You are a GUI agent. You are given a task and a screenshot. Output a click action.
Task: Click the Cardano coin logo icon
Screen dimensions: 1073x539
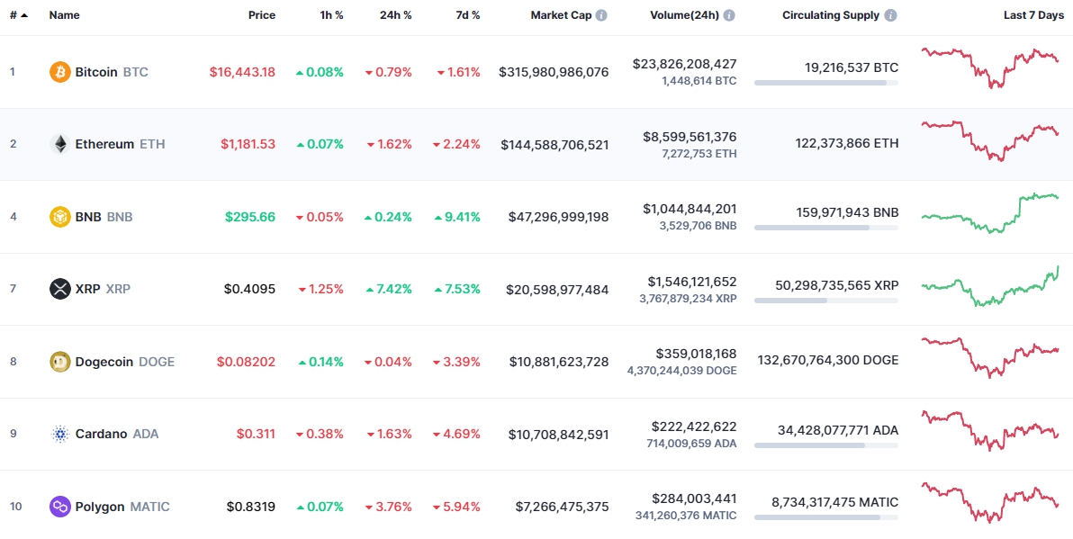point(60,434)
